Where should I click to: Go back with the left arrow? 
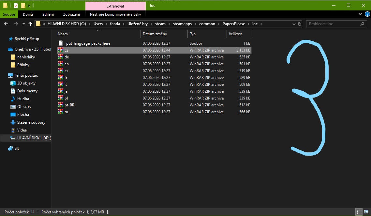(x=6, y=24)
